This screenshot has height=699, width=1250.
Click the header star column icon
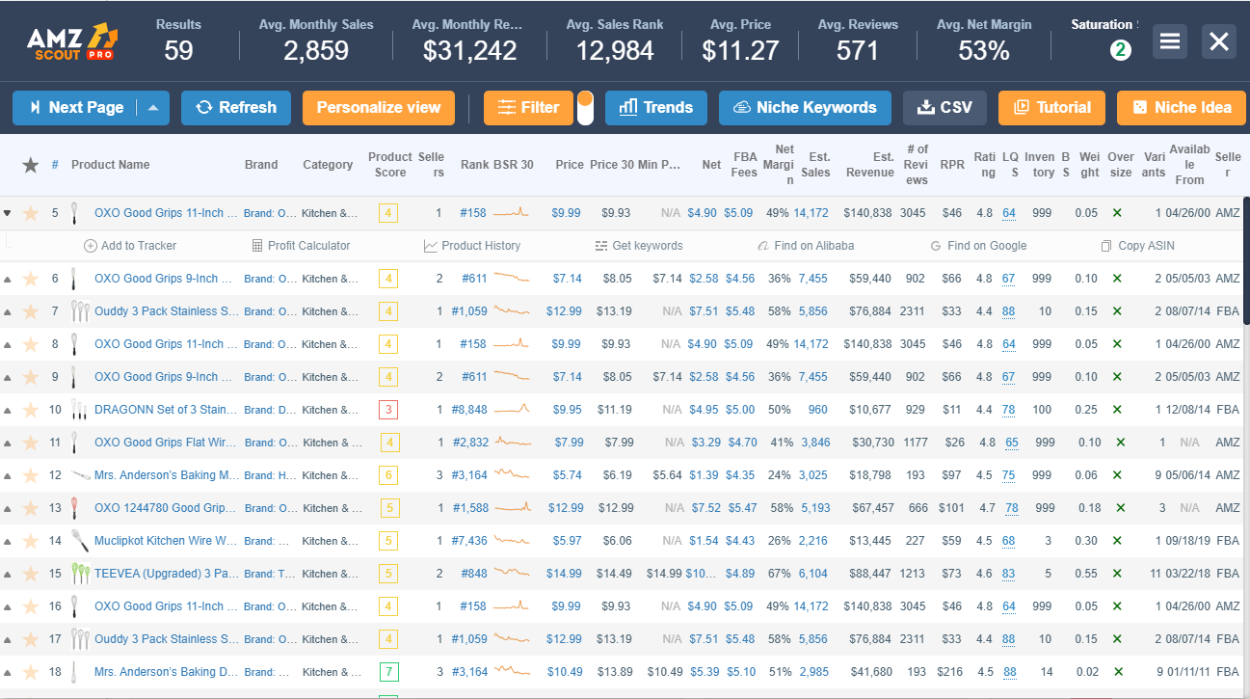point(31,165)
